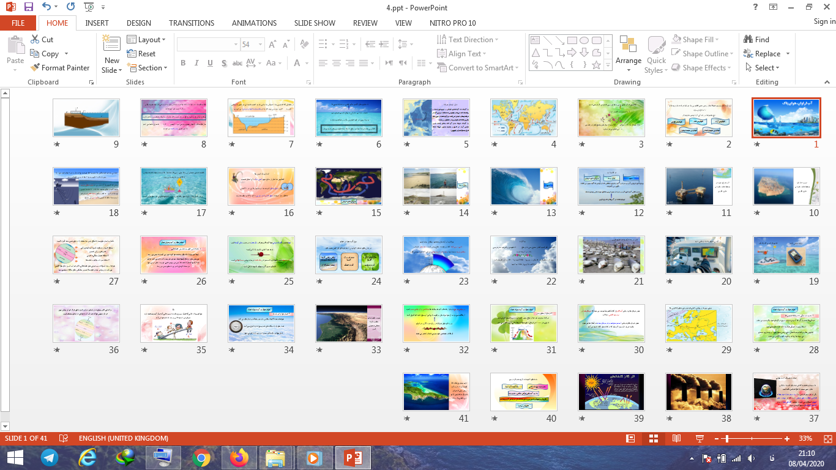Expand the Select dropdown in Editing
Screen dimensions: 836x470
coord(763,68)
